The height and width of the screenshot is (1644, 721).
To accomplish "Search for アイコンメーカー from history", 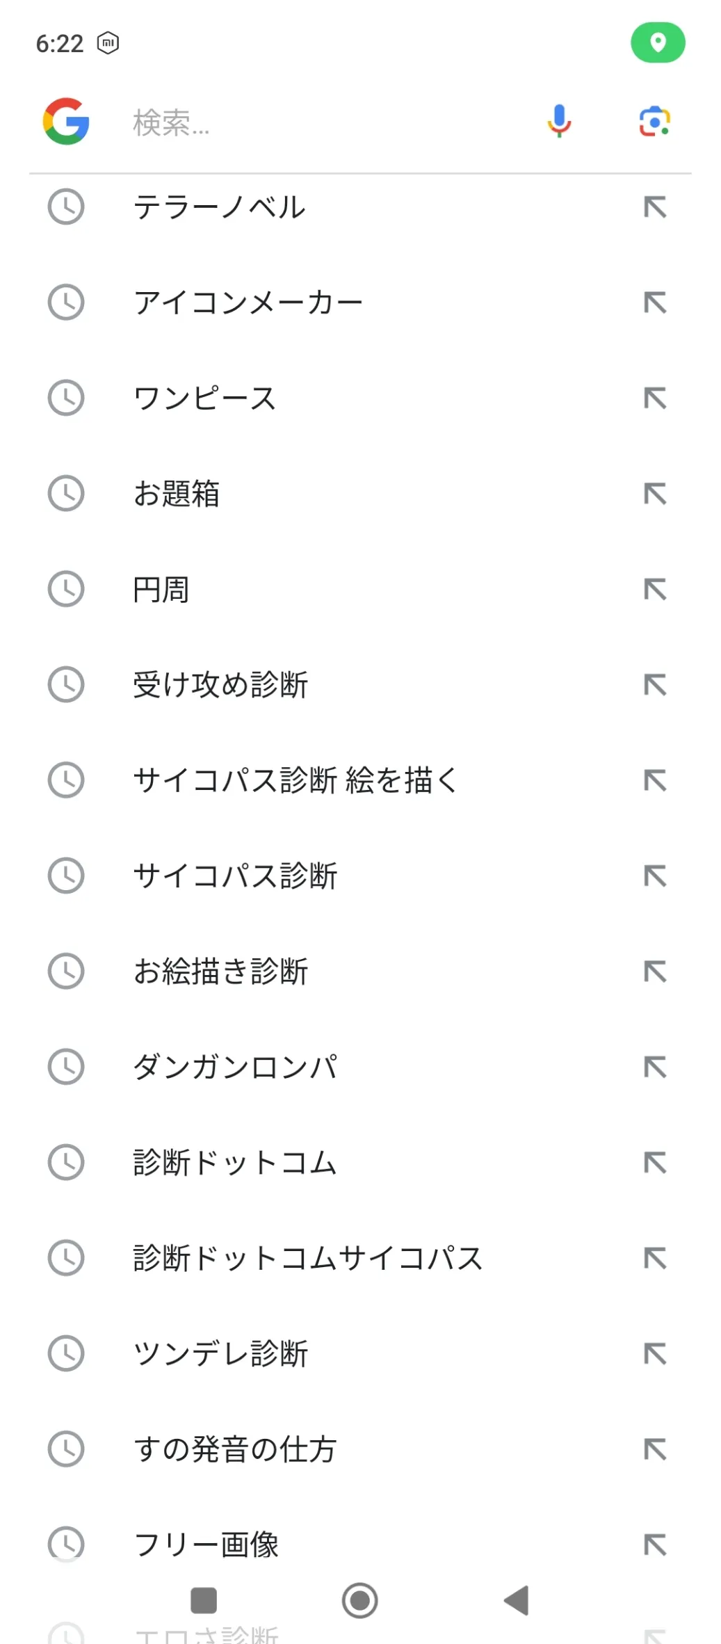I will 248,303.
